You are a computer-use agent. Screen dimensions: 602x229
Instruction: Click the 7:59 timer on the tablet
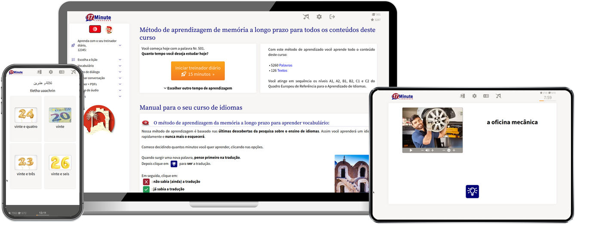click(547, 98)
